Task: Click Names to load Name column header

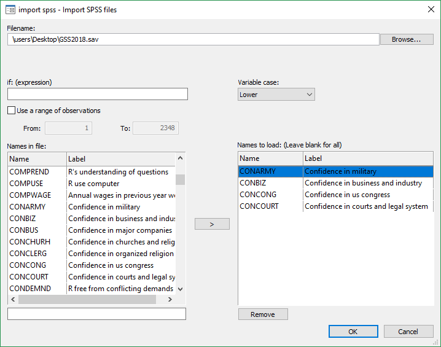Action: (271, 158)
